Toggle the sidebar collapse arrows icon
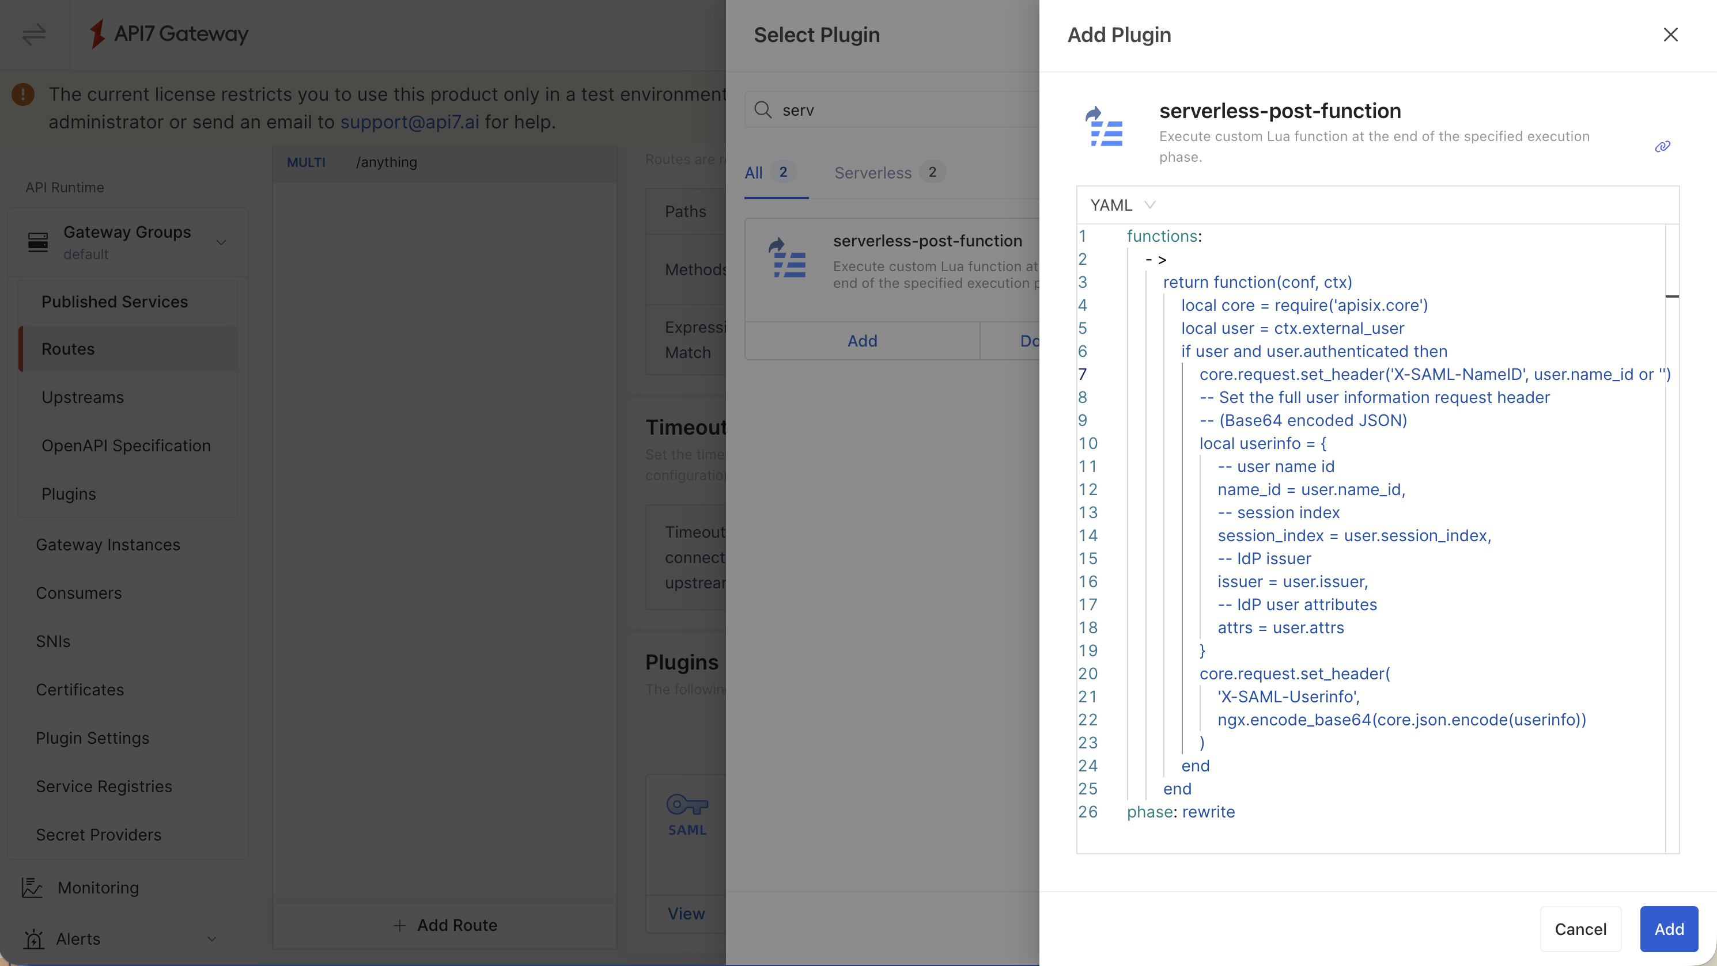 click(x=33, y=34)
